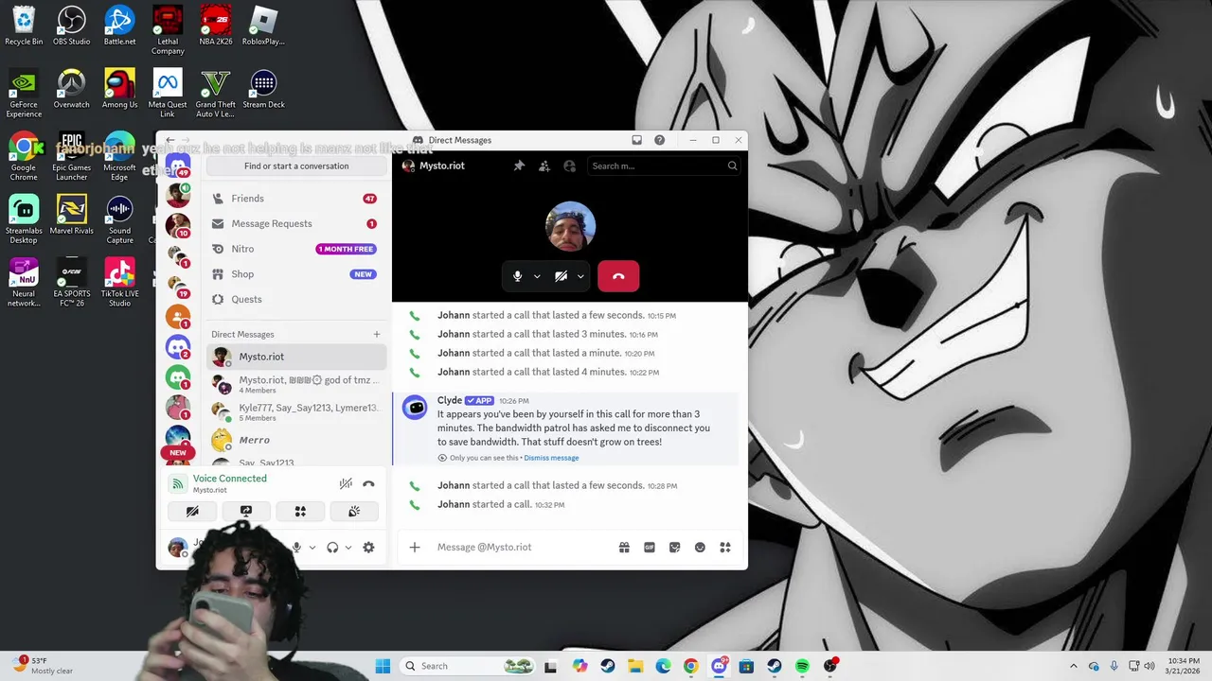Toggle mute microphone in user panel
Screen dimensions: 1212x681
click(x=296, y=547)
